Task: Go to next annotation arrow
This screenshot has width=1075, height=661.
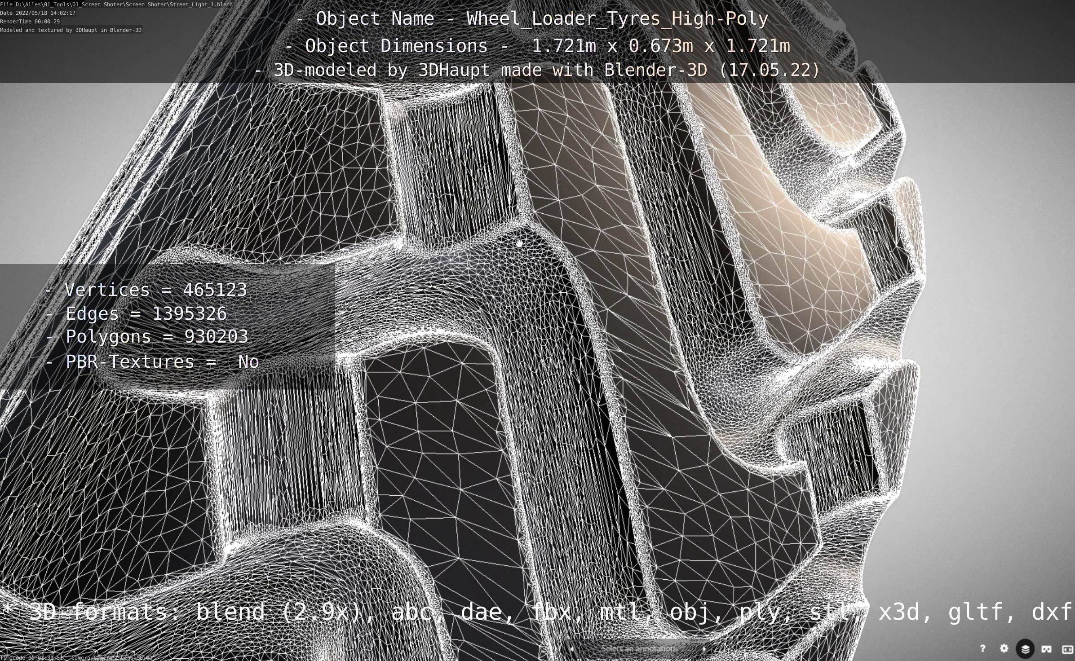Action: pos(703,648)
